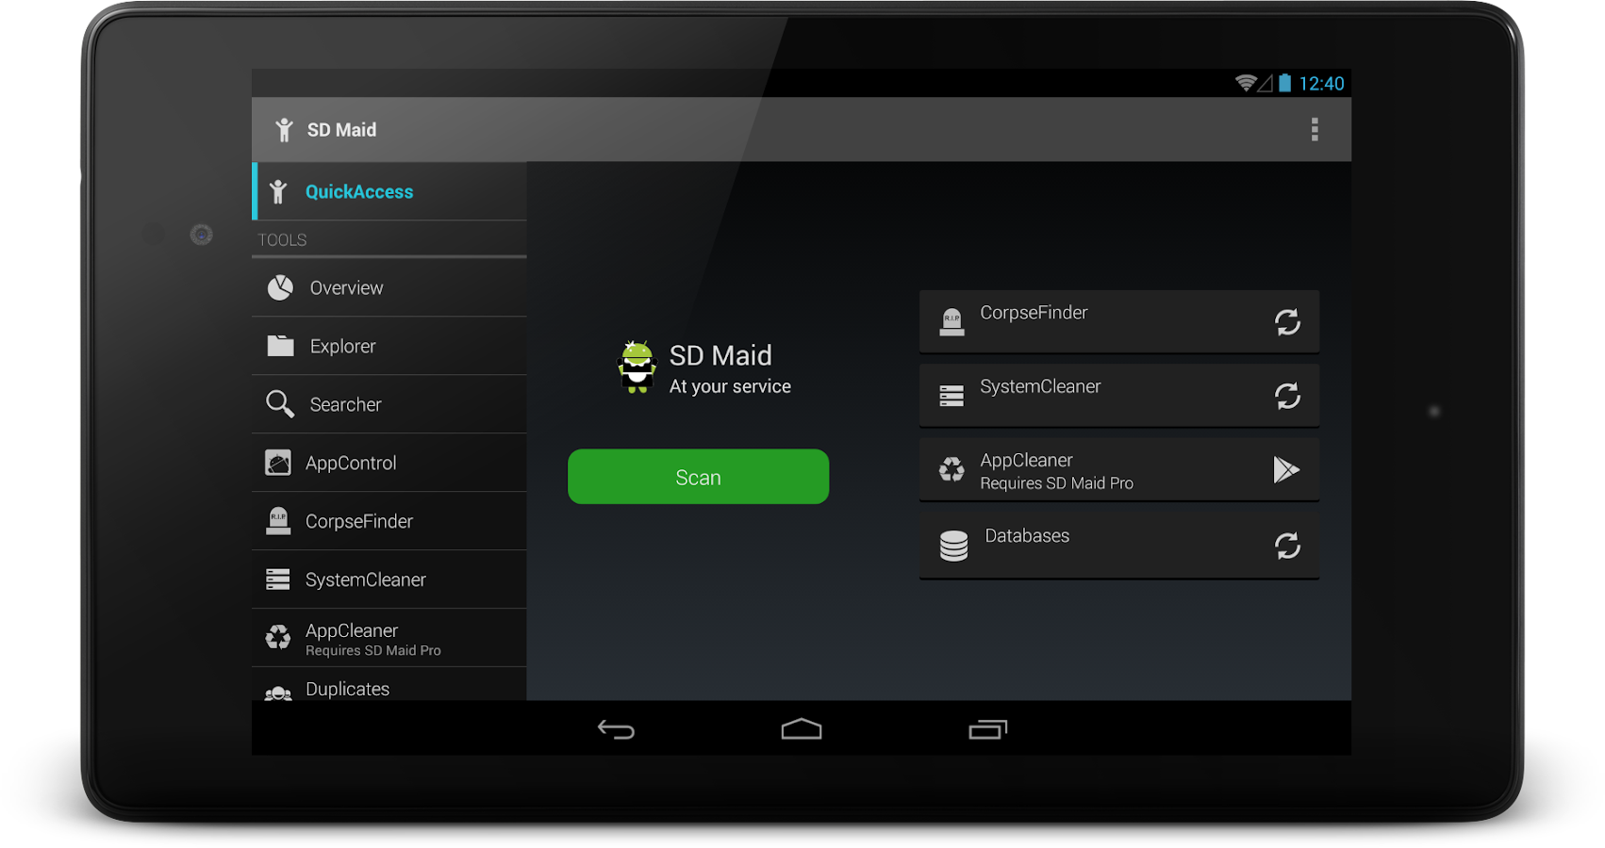Switch to the QuickAccess tab
Viewport: 1605px width, 848px height.
pyautogui.click(x=359, y=191)
